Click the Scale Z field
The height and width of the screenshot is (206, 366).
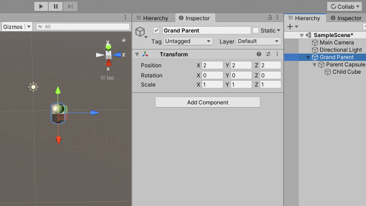click(270, 84)
